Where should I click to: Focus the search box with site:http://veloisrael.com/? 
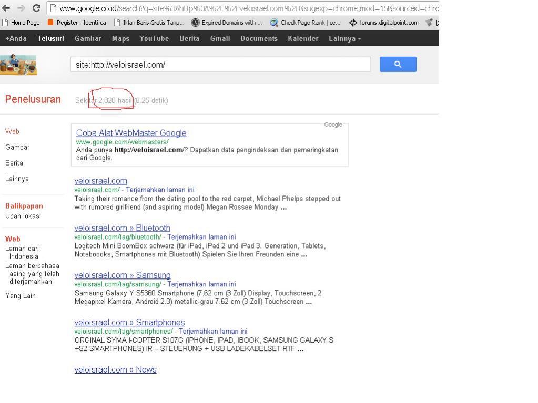tap(221, 65)
